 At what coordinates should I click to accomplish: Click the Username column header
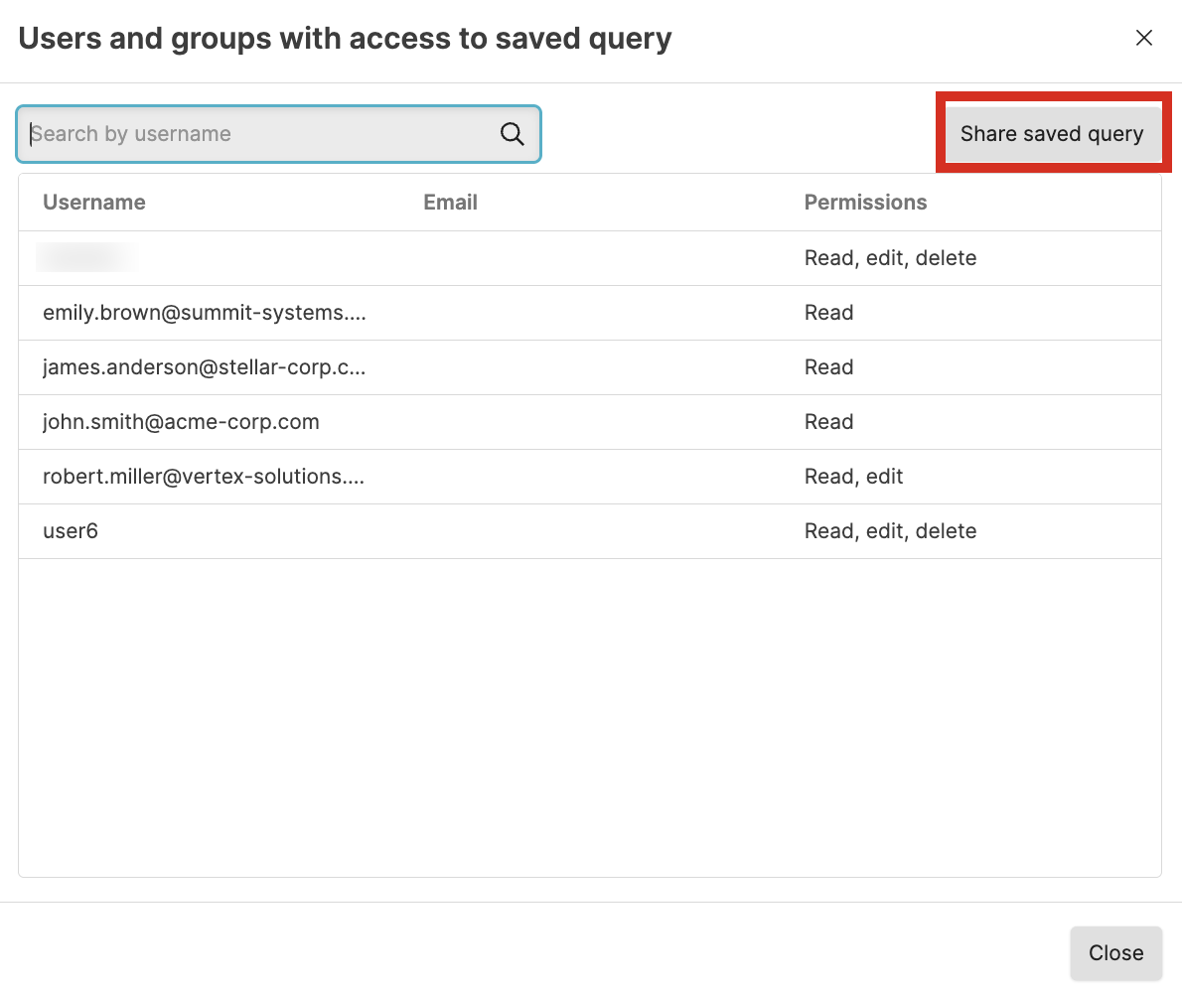click(94, 203)
